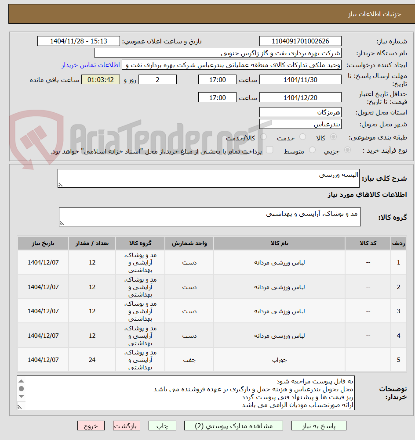Click the ردیف column header
The width and height of the screenshot is (415, 440).
tap(398, 243)
